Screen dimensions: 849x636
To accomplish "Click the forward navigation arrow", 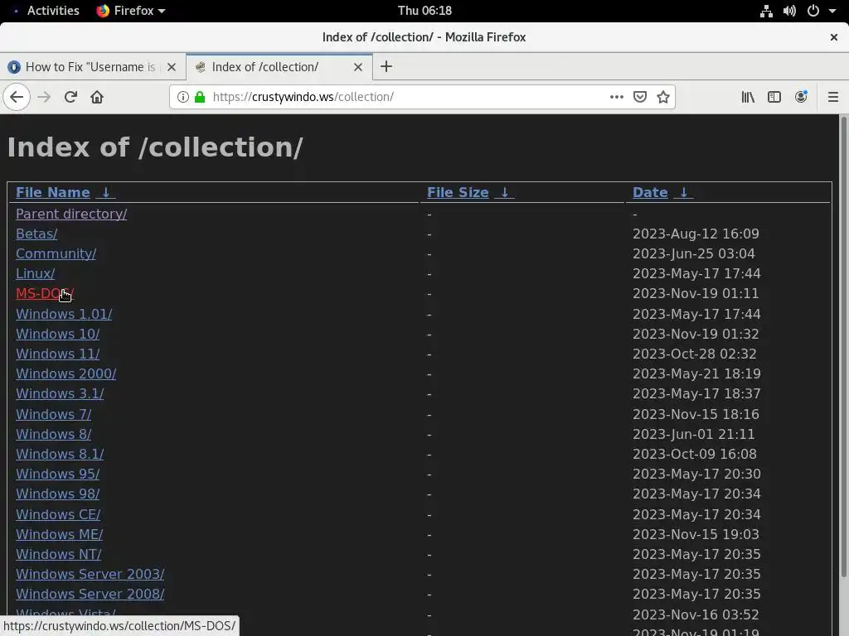I will coord(44,97).
